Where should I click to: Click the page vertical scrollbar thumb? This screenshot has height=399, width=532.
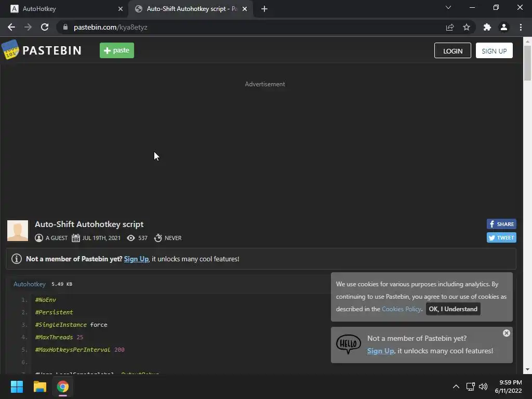(x=527, y=63)
